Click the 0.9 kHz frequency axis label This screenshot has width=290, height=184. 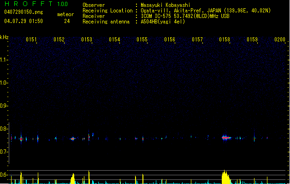4,106
